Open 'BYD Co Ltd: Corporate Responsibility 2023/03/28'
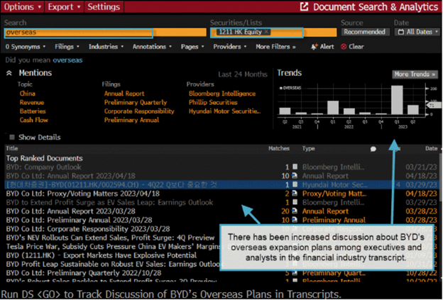This screenshot has width=443, height=300. click(88, 229)
